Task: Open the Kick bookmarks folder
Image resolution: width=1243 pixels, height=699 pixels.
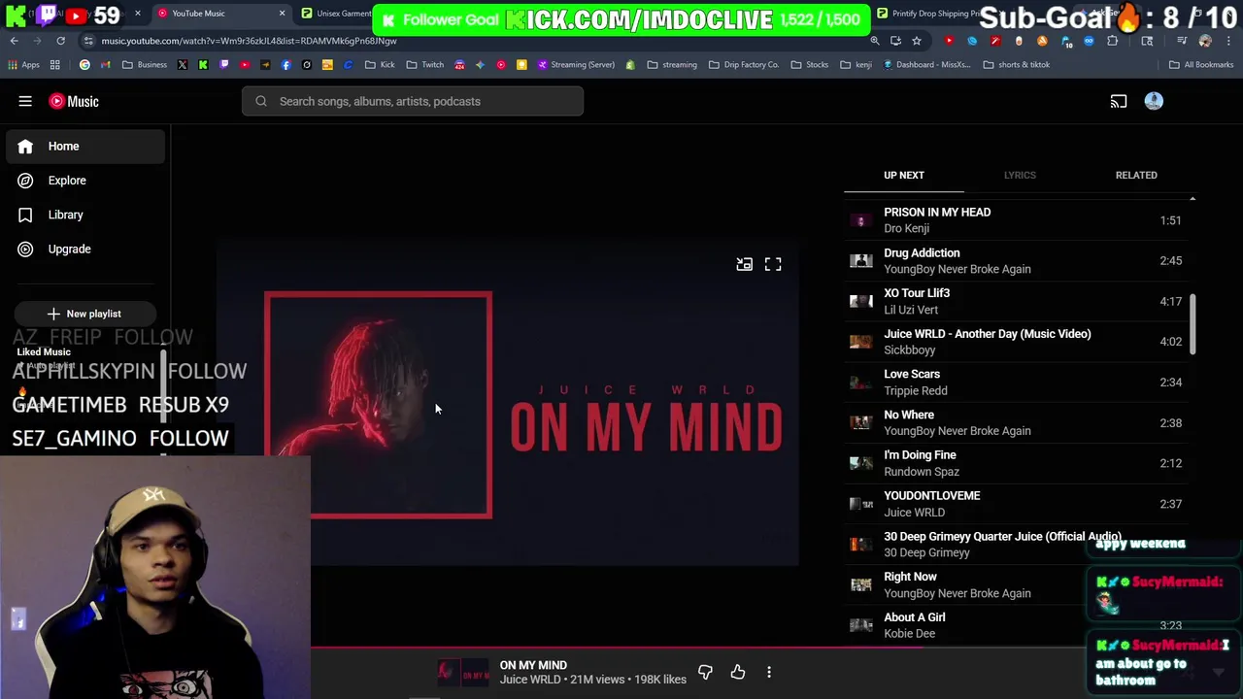Action: pos(380,64)
